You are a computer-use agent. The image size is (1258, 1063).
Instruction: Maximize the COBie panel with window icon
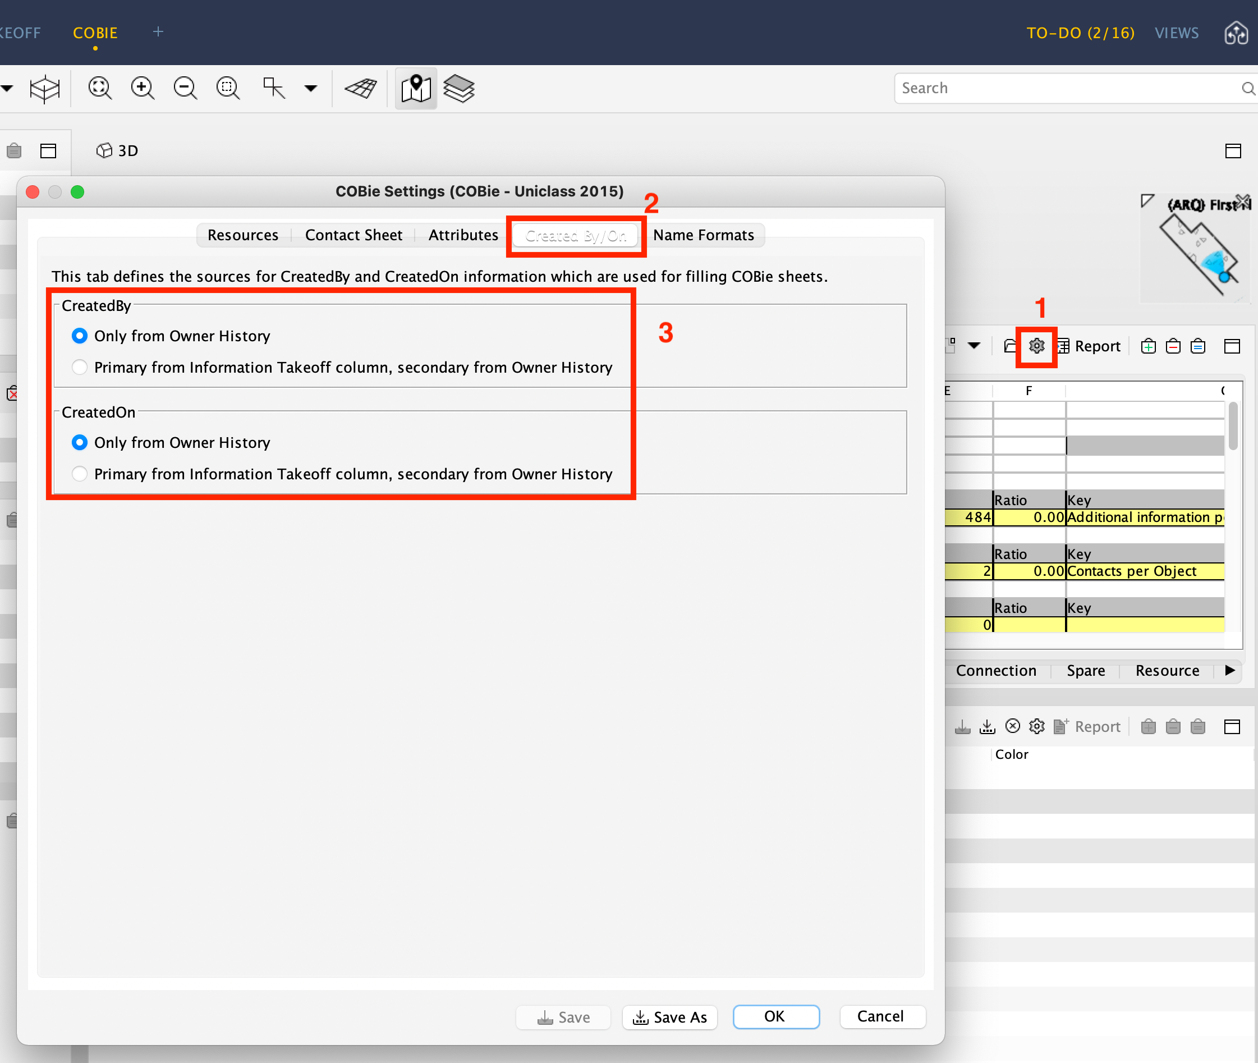(1232, 346)
